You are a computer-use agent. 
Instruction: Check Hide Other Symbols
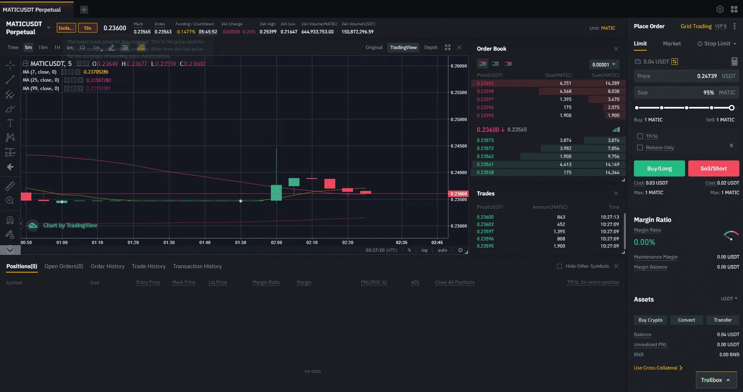pyautogui.click(x=559, y=266)
